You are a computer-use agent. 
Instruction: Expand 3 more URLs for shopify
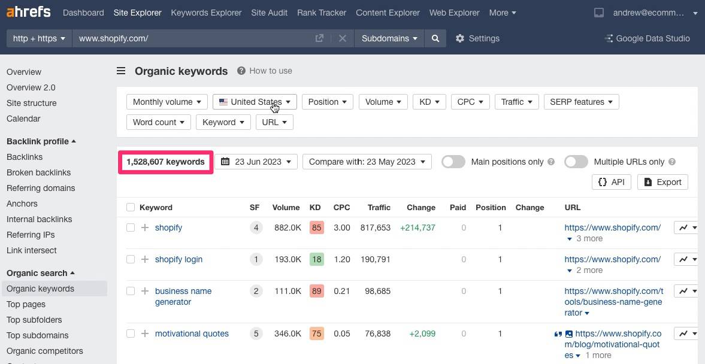click(585, 239)
